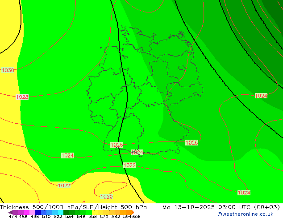The height and width of the screenshot is (218, 283).
Task: Pick the bright yellow legend swatch above 558
Action: click(95, 212)
